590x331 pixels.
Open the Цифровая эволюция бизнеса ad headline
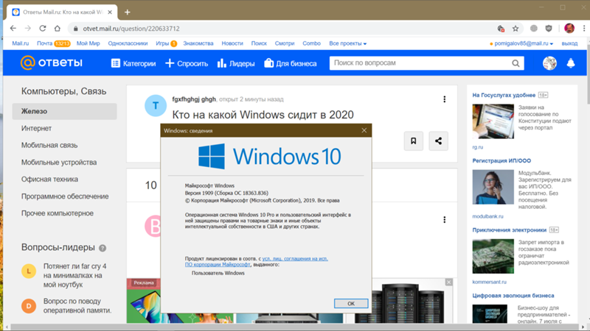pyautogui.click(x=513, y=296)
